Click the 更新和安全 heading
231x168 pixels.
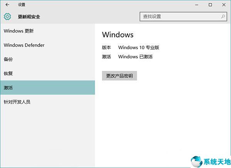tap(29, 17)
